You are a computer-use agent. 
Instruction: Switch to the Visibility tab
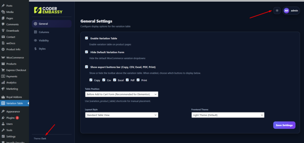(x=52, y=40)
